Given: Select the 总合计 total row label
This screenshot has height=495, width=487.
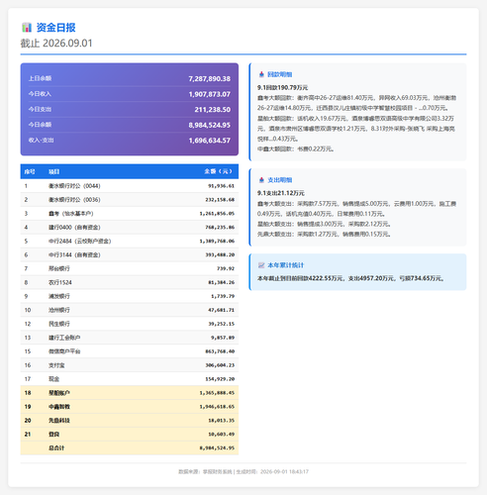Looking at the screenshot, I should [x=56, y=448].
